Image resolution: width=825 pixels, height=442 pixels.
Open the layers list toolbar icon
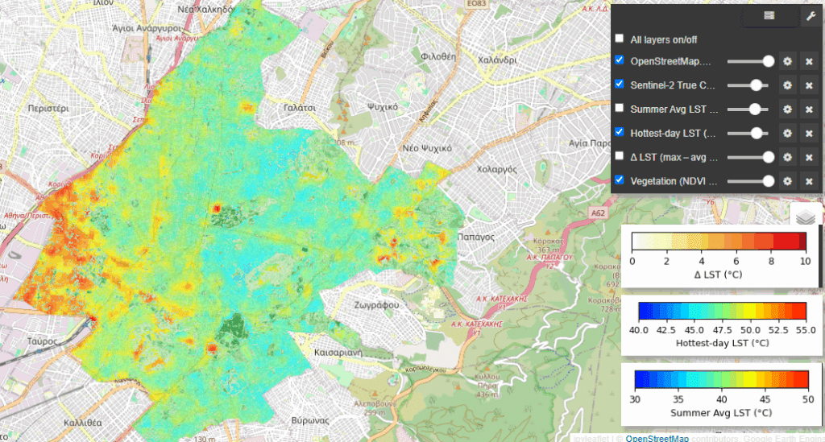coord(769,16)
